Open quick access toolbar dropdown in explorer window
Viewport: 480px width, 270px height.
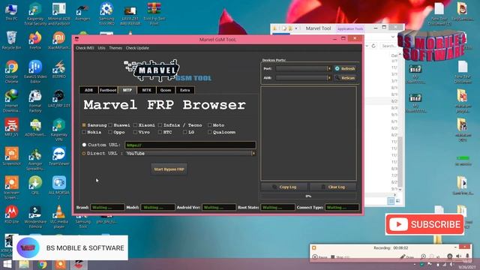pyautogui.click(x=296, y=28)
